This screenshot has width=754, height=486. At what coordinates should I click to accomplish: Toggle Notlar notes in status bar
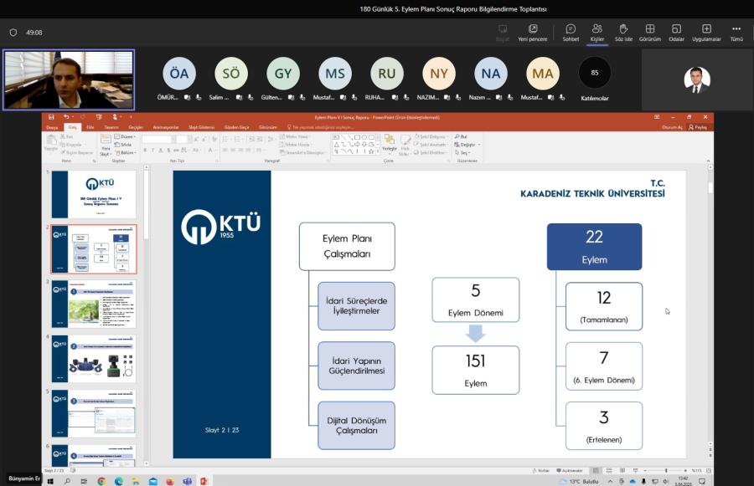541,471
